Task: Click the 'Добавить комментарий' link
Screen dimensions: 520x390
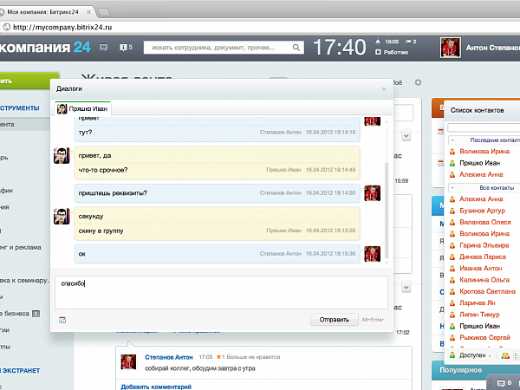Action: [x=156, y=386]
